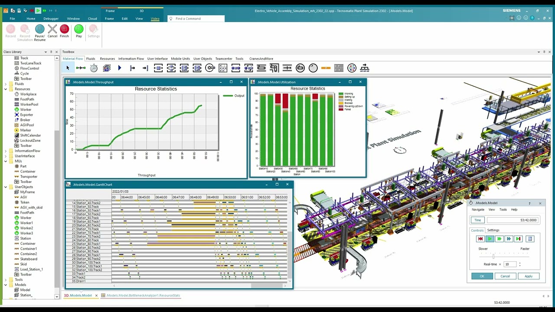Click Apply in the EventController dialog
The height and width of the screenshot is (312, 555).
click(529, 276)
